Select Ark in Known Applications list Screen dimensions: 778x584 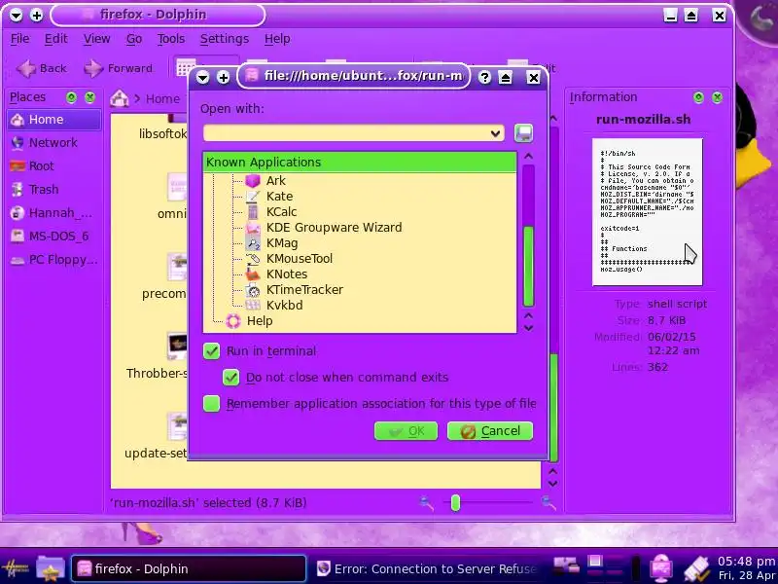click(x=275, y=180)
